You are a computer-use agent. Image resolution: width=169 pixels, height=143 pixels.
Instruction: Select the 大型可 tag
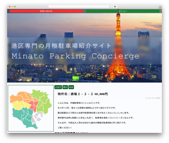click(58, 87)
